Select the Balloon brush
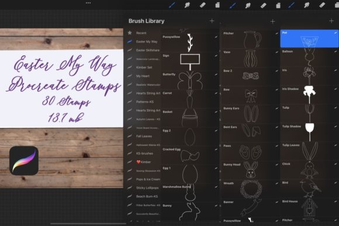Screen dimensions: 339x226 coord(310,57)
